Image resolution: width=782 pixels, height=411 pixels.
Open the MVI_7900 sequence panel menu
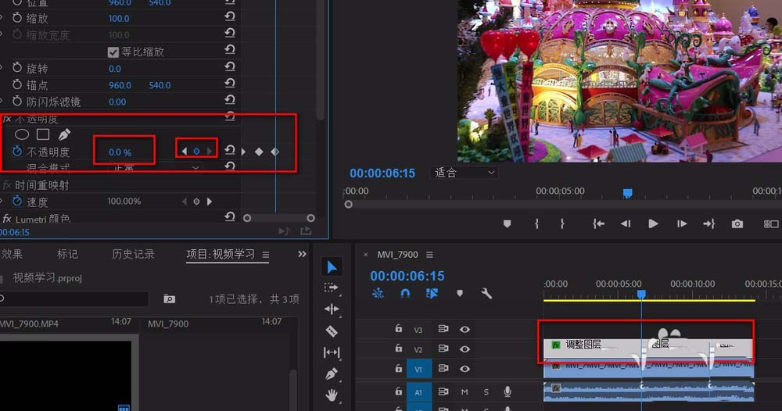pos(429,255)
